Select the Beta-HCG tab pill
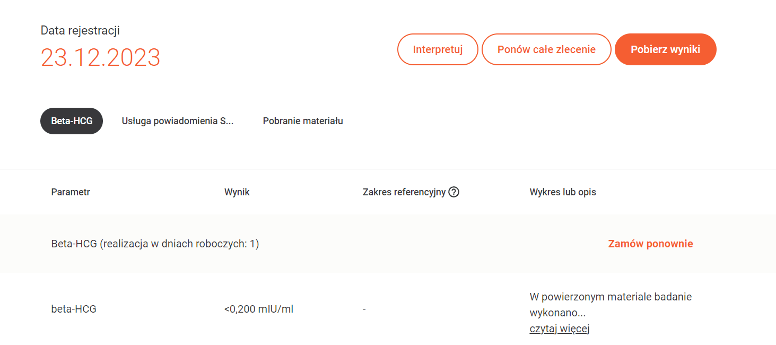 click(72, 121)
